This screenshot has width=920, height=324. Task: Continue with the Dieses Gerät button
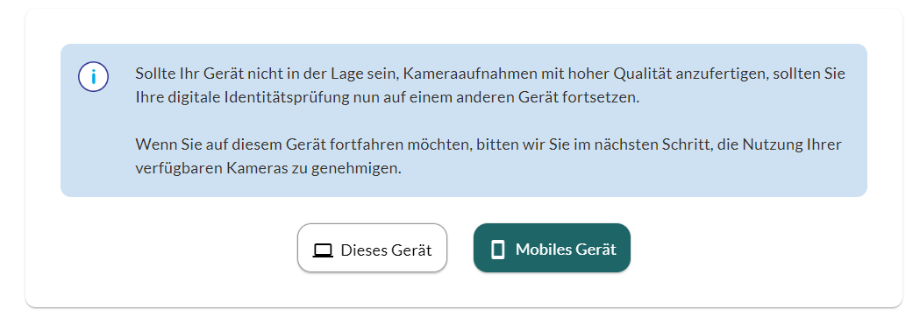pos(372,248)
